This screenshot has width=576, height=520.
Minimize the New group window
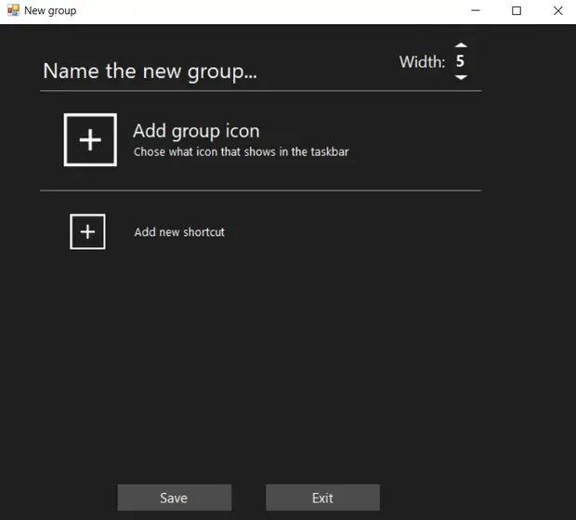pyautogui.click(x=476, y=10)
